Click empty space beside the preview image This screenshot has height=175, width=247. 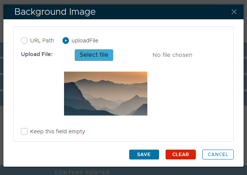point(189,95)
